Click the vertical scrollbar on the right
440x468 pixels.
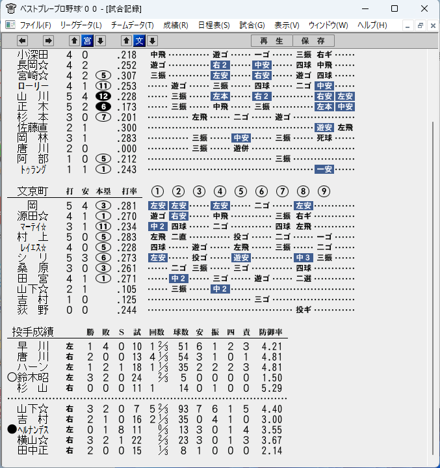433,288
